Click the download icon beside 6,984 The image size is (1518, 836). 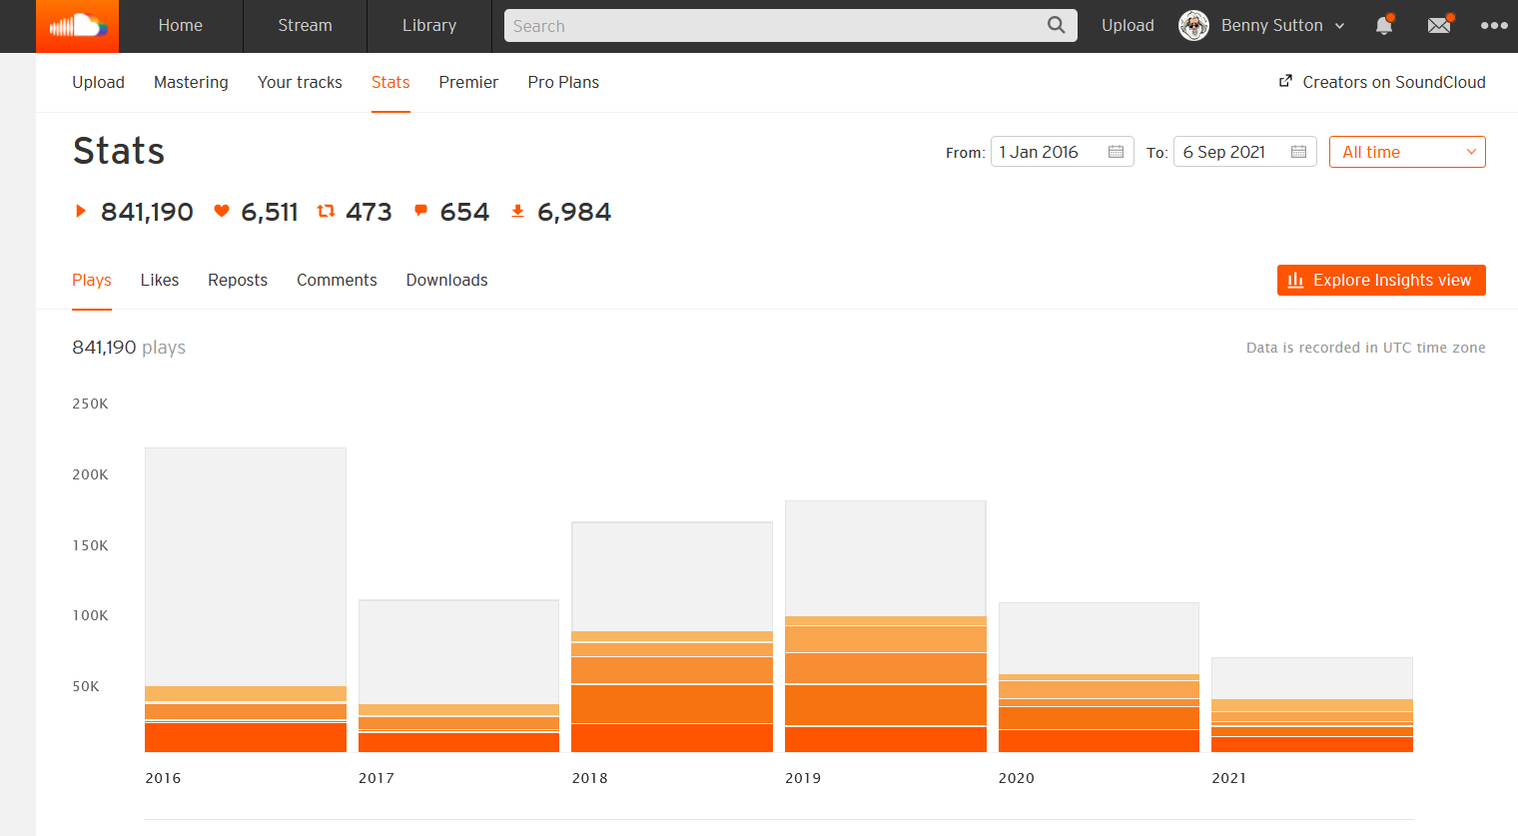(517, 211)
